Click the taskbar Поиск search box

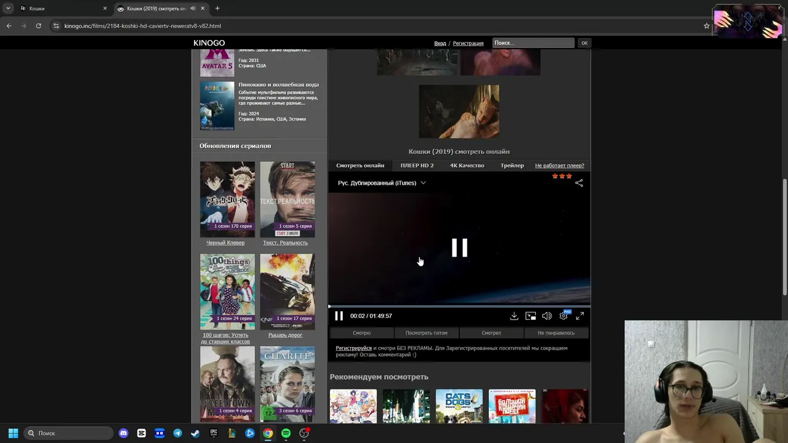(x=69, y=433)
